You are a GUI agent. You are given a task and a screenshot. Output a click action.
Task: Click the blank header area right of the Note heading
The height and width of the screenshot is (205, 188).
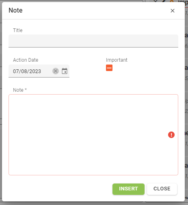(95, 11)
